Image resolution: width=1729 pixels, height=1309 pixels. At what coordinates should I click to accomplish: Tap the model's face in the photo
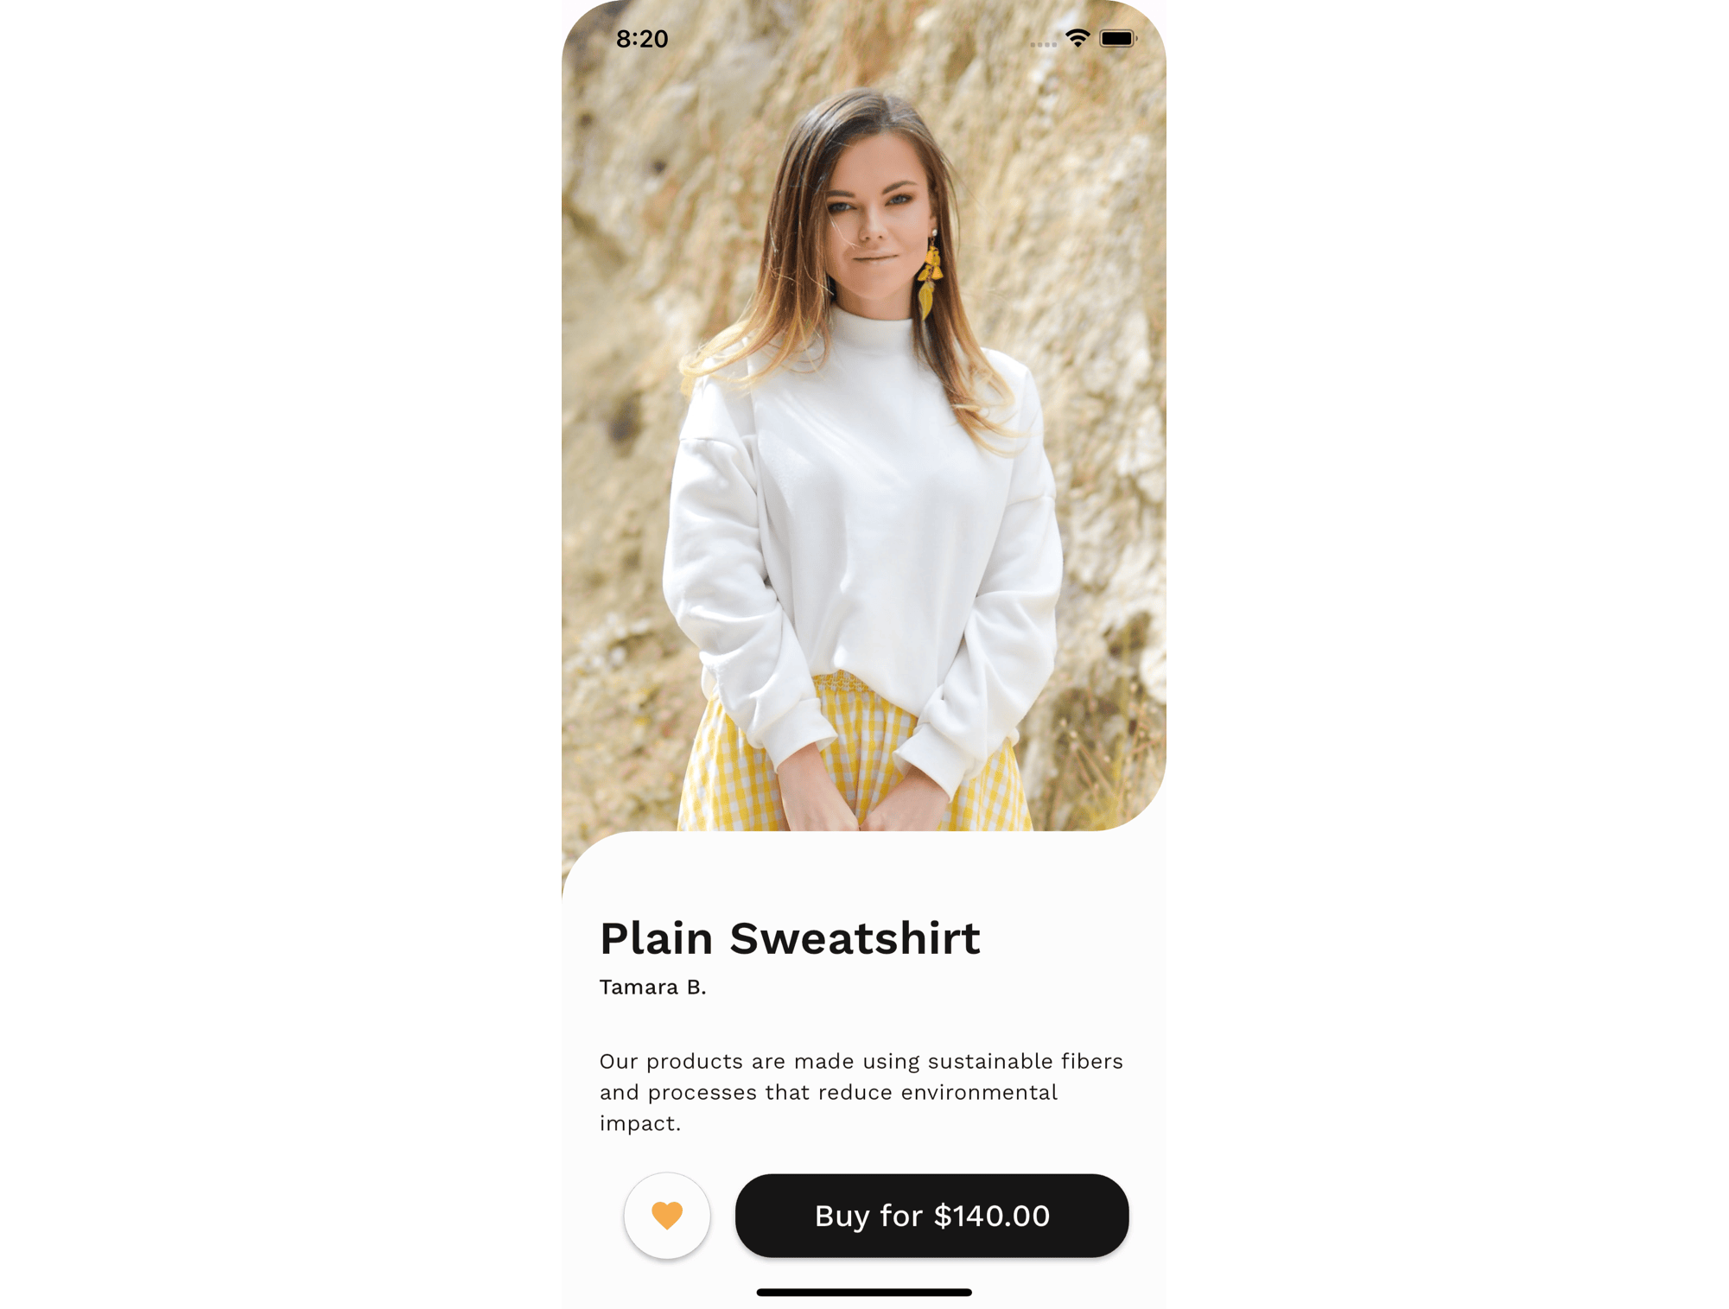[873, 216]
